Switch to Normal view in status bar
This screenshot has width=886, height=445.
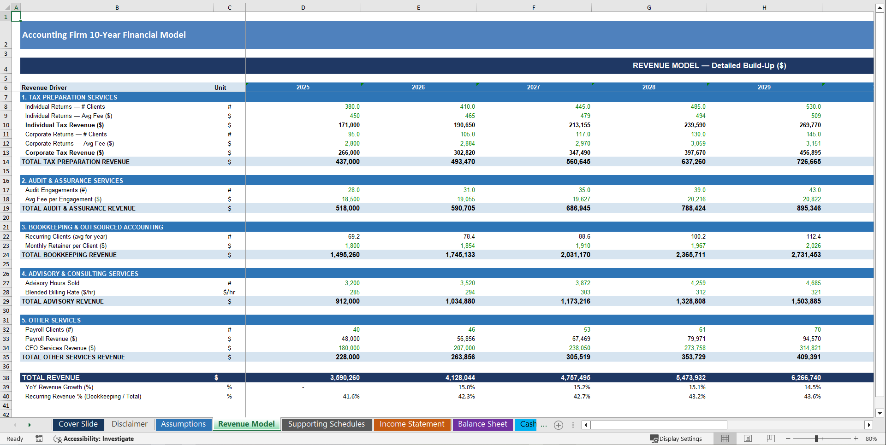725,439
